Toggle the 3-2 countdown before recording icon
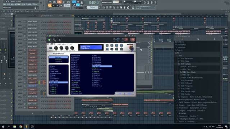The height and width of the screenshot is (129, 230). (59, 2)
